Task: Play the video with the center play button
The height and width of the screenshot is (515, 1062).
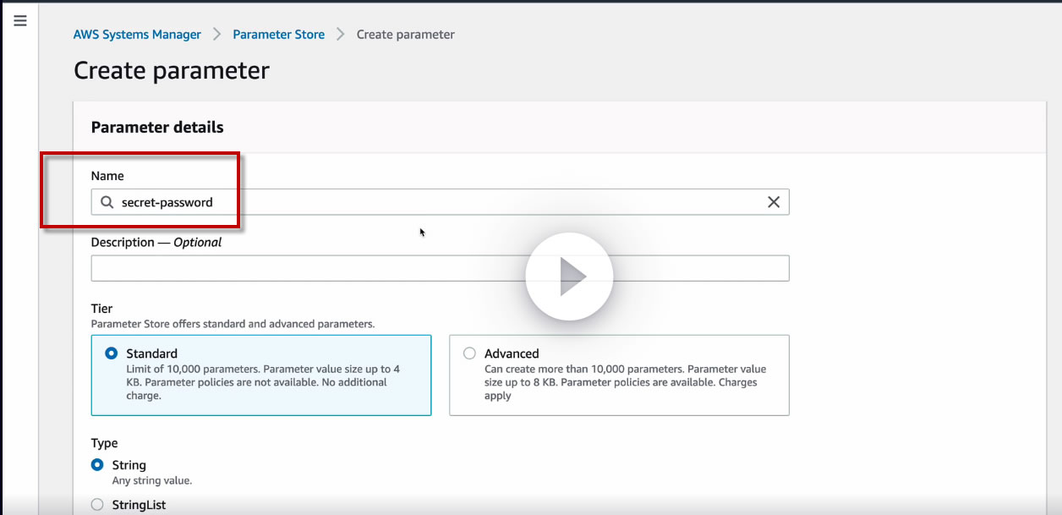Action: pyautogui.click(x=569, y=277)
